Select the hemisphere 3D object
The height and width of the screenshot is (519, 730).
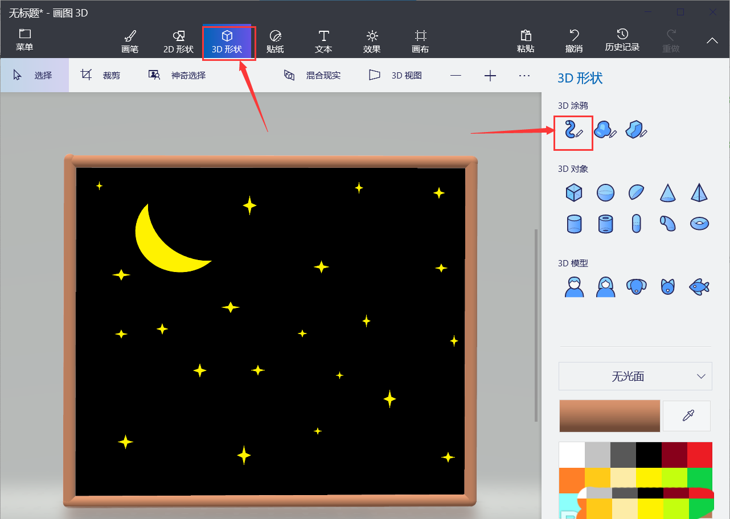click(637, 193)
